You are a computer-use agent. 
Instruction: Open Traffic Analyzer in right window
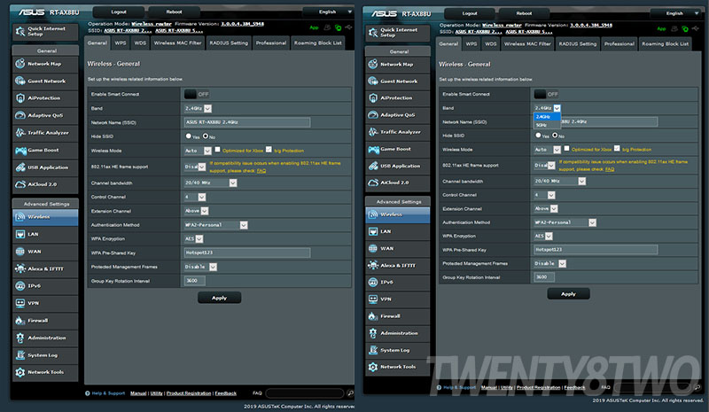click(397, 132)
